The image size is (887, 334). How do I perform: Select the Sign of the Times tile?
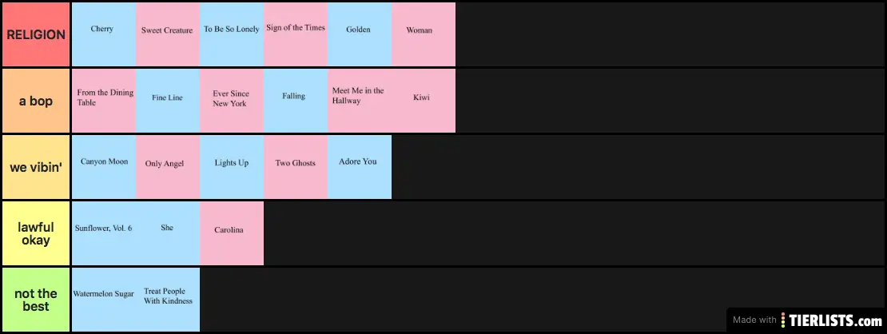coord(295,34)
